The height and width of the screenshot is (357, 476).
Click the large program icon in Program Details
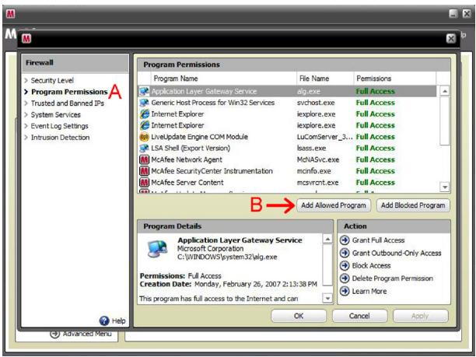[158, 249]
